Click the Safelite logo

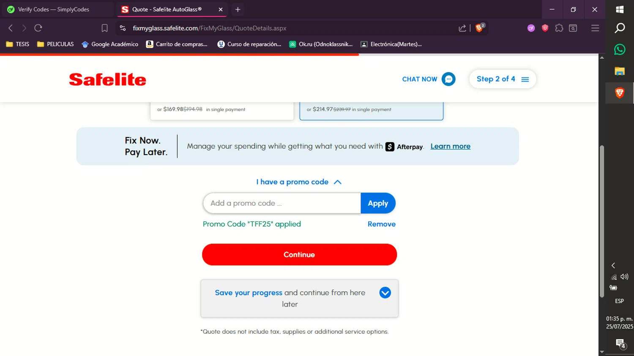[x=108, y=79]
